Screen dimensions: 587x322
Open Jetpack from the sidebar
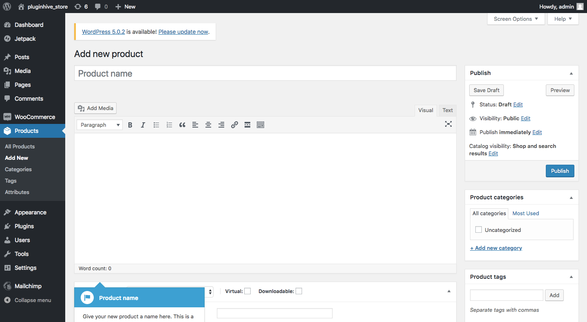point(33,39)
